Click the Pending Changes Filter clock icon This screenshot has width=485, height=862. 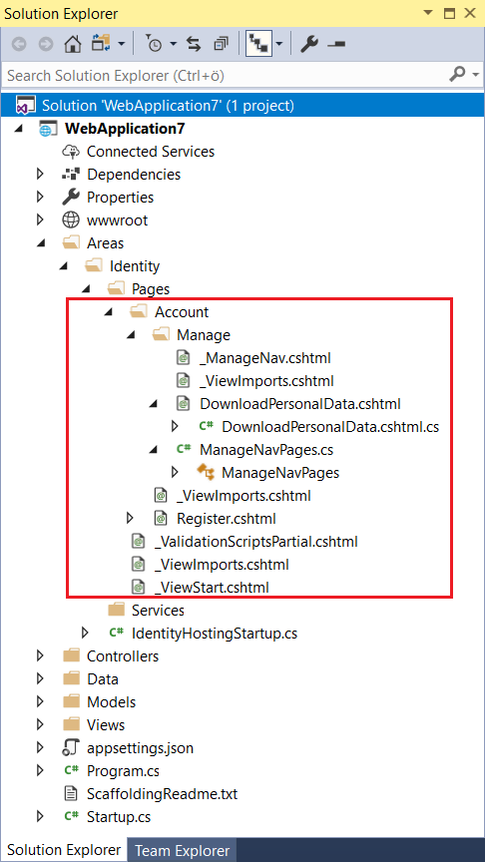pyautogui.click(x=155, y=45)
